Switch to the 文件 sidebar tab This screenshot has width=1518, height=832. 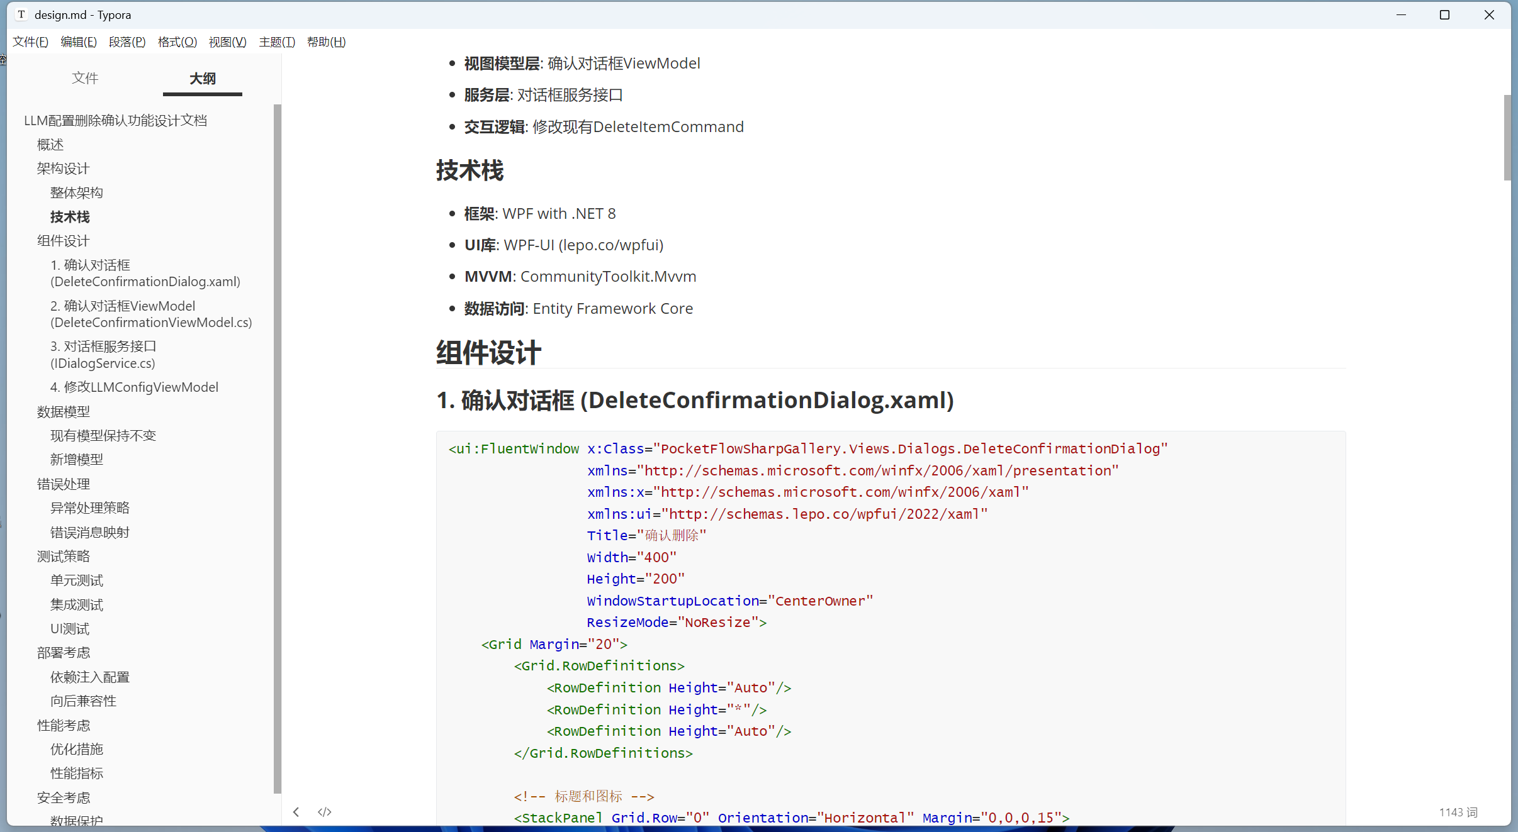pos(85,78)
